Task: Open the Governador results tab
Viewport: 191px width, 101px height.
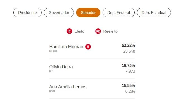Action: coord(59,13)
